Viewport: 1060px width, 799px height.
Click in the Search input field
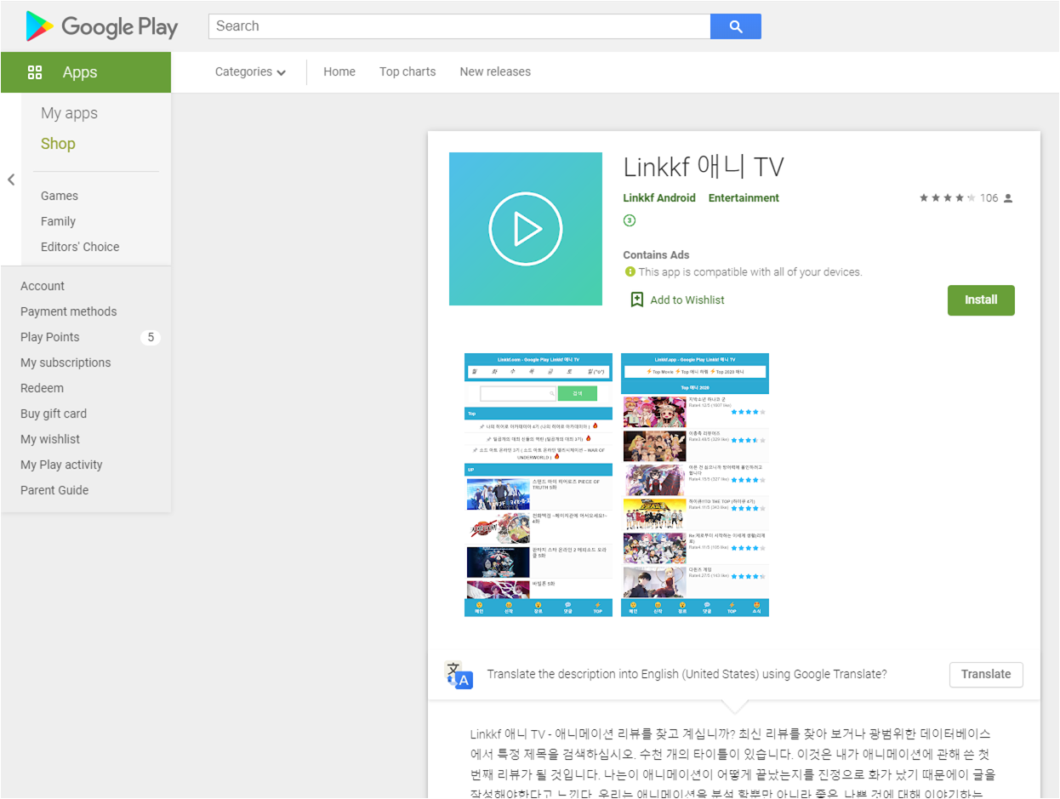click(459, 26)
